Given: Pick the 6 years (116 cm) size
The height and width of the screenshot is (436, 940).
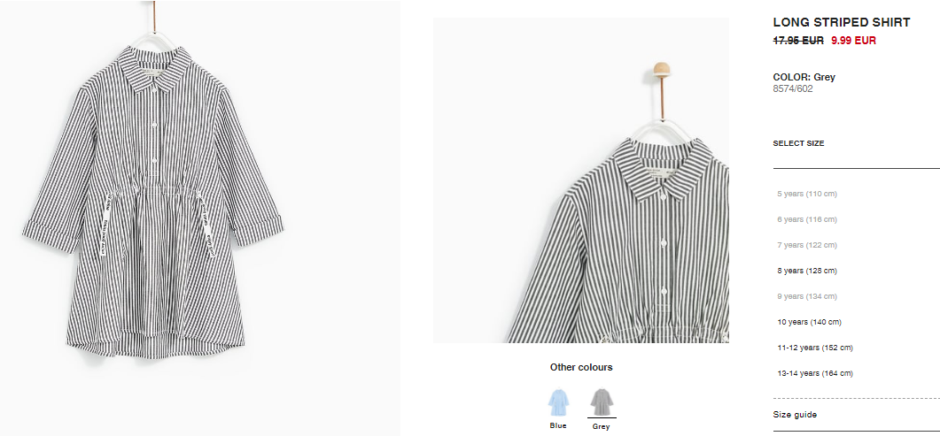Looking at the screenshot, I should click(x=807, y=219).
